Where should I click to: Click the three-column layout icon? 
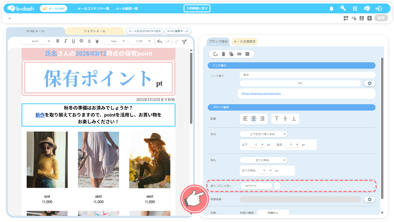click(x=239, y=54)
